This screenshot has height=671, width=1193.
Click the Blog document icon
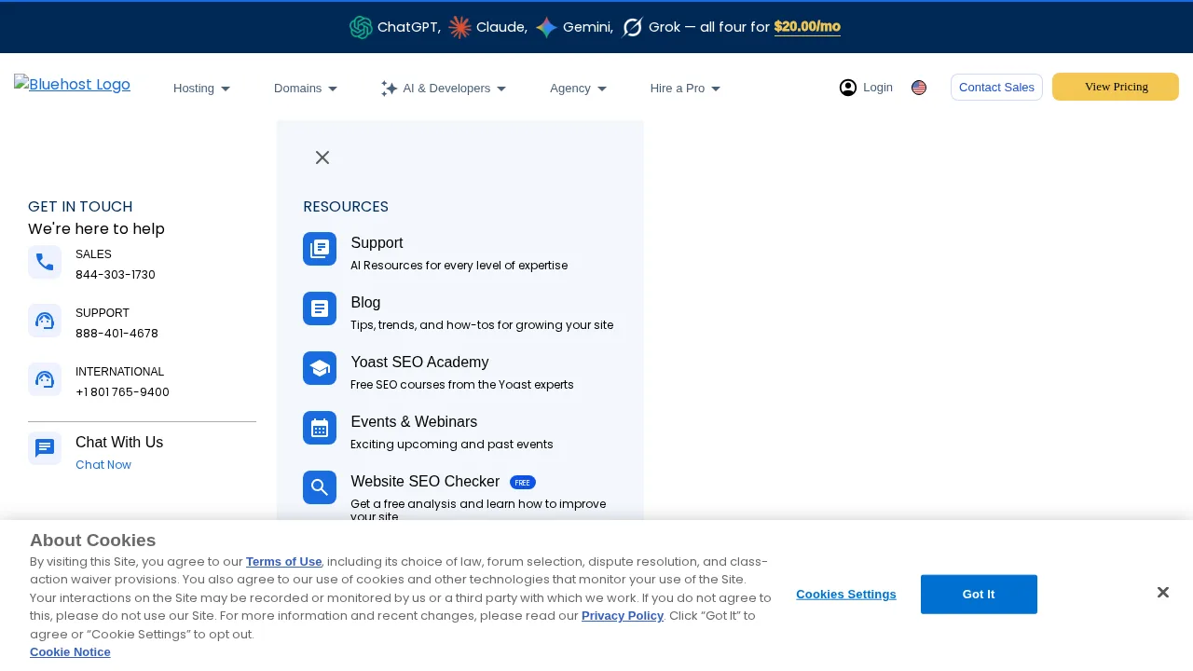[x=320, y=308]
